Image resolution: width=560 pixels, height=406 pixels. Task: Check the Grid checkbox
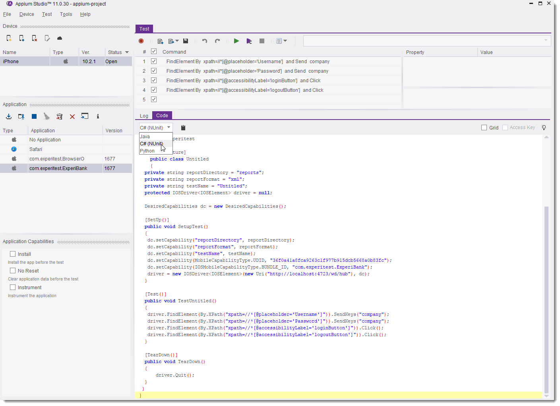pyautogui.click(x=484, y=128)
